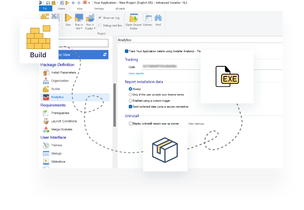
Task: Check Display uninstall reason pop up survey
Action: point(131,124)
